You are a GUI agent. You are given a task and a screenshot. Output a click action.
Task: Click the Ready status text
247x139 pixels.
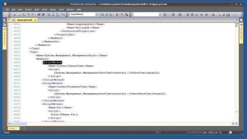tap(7, 132)
